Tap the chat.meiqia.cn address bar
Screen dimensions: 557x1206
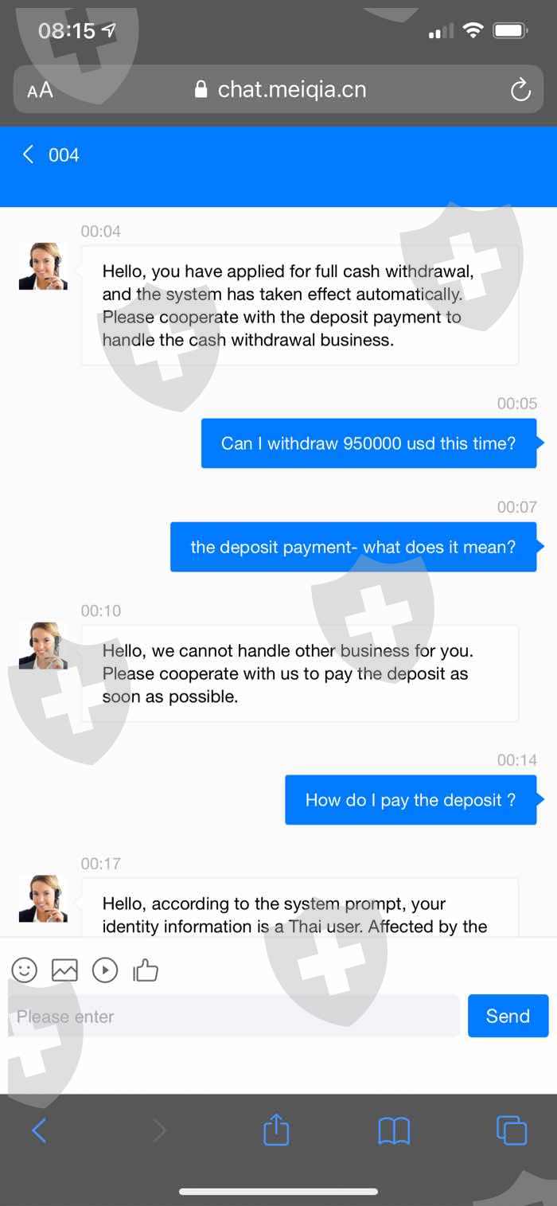click(280, 89)
